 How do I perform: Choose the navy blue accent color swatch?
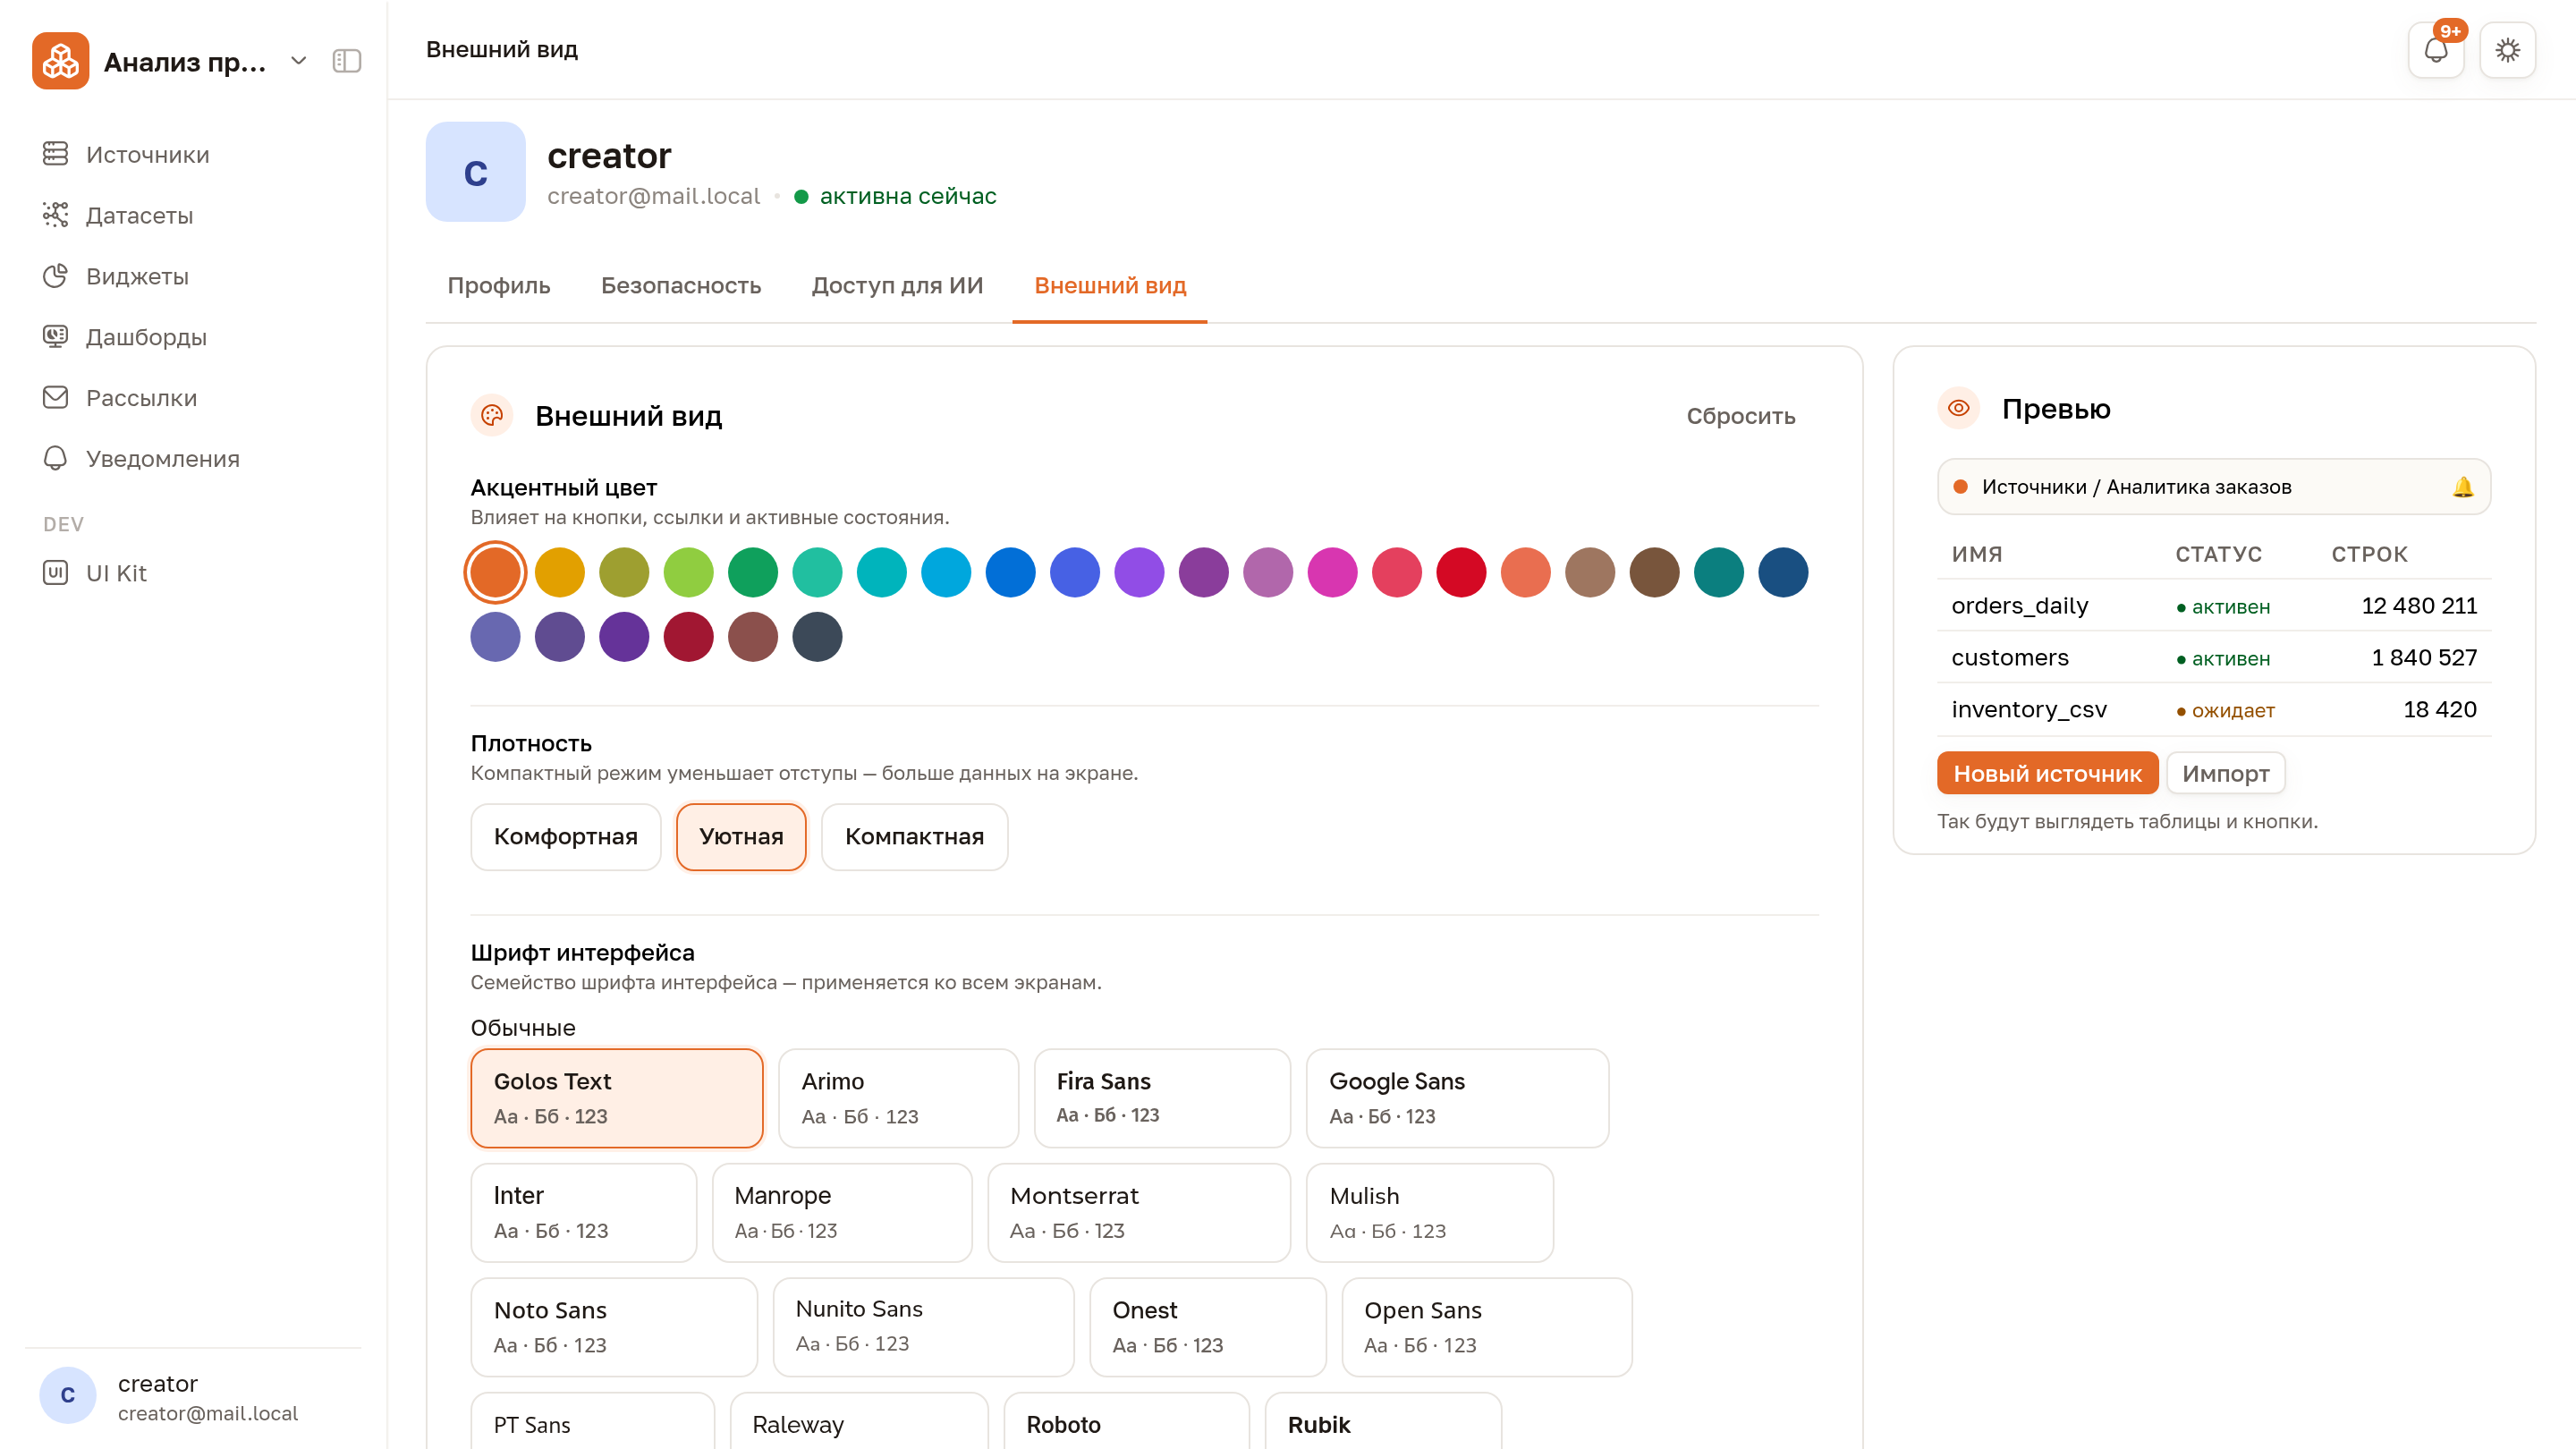coord(1783,573)
